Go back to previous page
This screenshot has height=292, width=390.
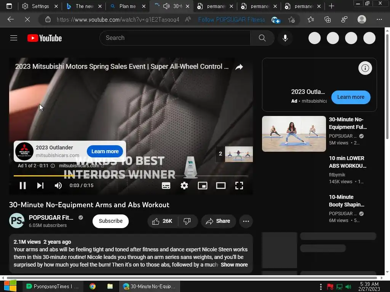pos(10,19)
